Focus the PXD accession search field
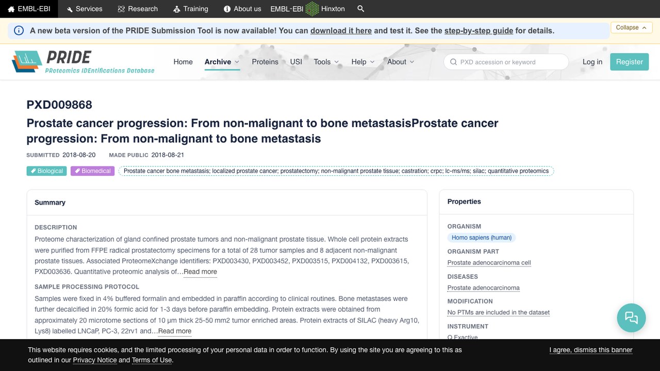 point(506,62)
